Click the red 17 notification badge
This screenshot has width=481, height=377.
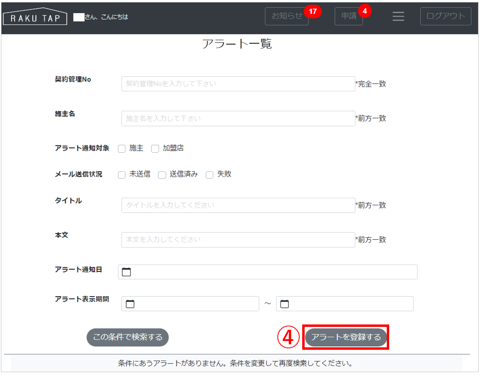click(312, 11)
